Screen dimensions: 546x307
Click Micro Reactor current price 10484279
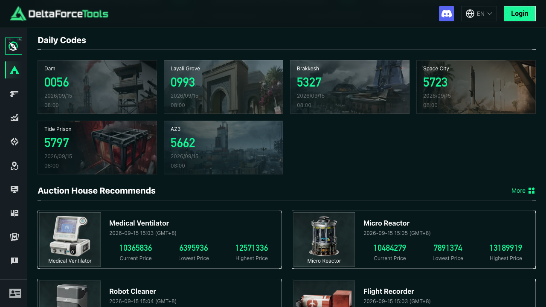(390, 248)
